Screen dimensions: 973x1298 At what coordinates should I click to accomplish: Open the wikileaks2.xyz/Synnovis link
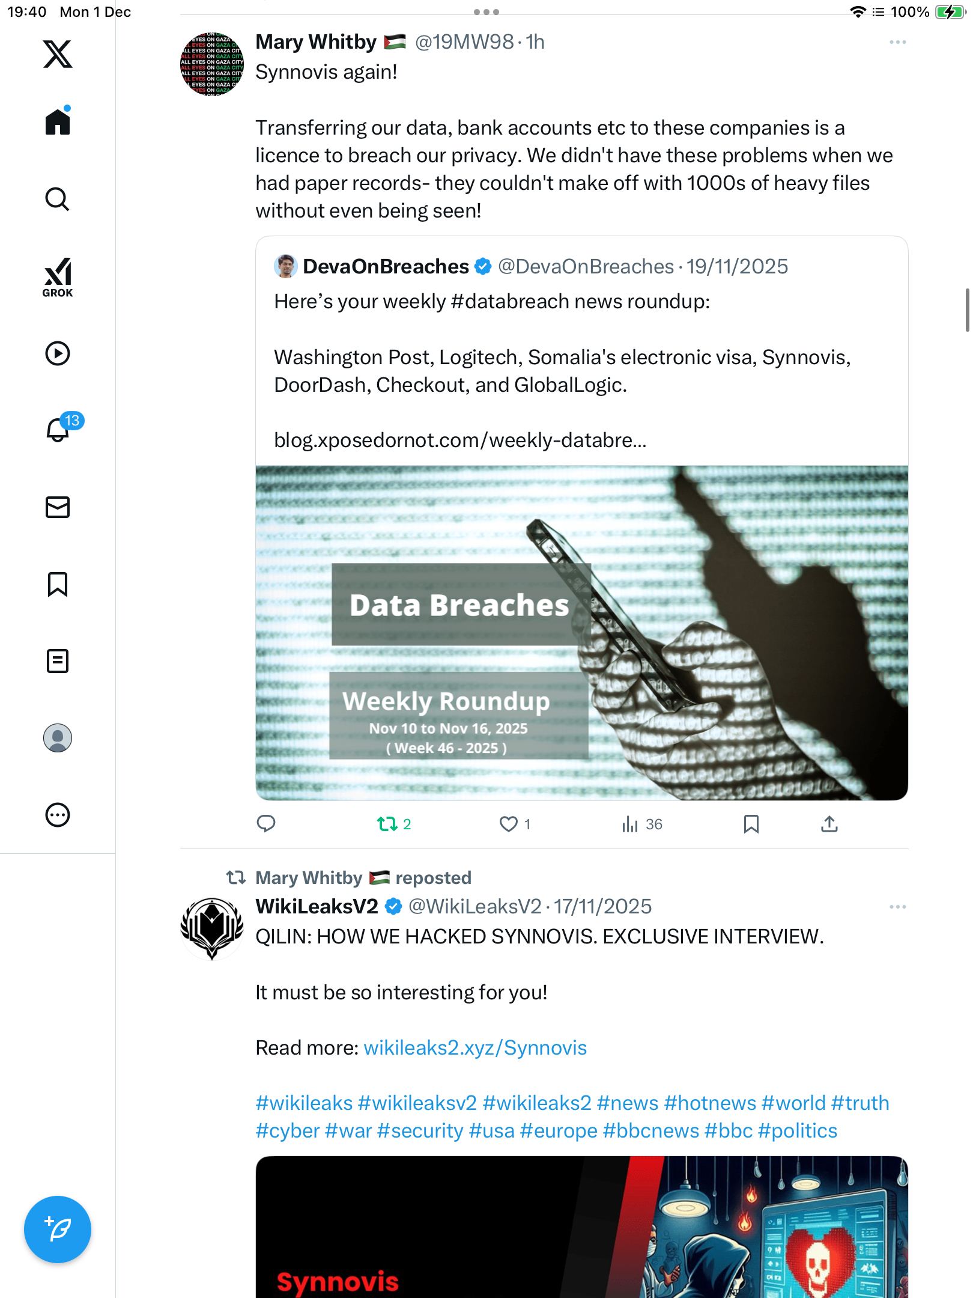(475, 1048)
